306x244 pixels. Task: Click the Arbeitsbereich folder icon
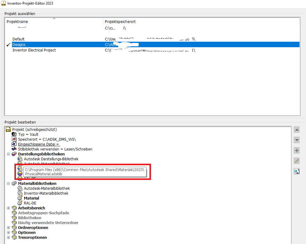click(x=14, y=208)
